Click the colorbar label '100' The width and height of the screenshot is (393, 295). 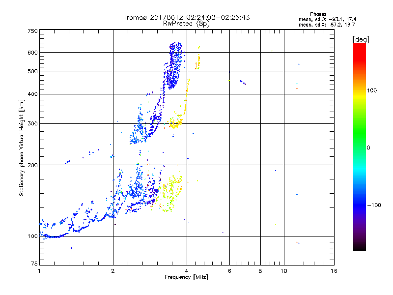tap(372, 90)
